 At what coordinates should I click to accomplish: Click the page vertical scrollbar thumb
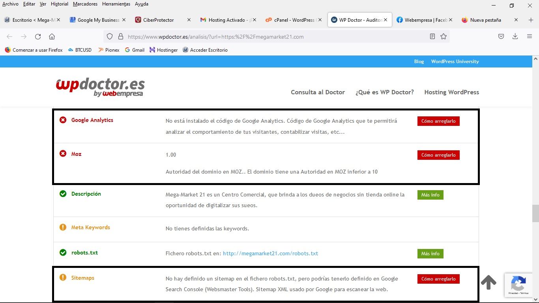coord(535,213)
